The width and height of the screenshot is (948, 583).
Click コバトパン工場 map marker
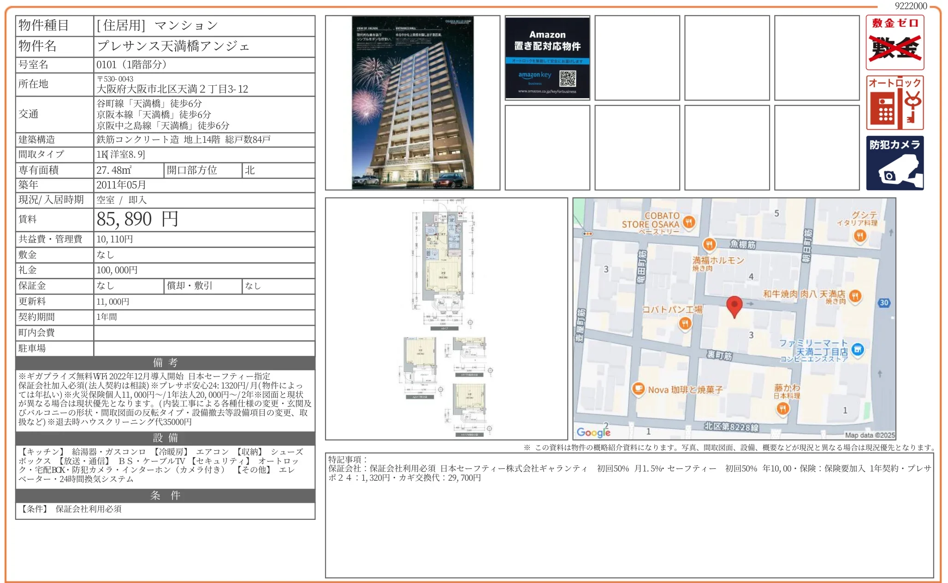(685, 324)
